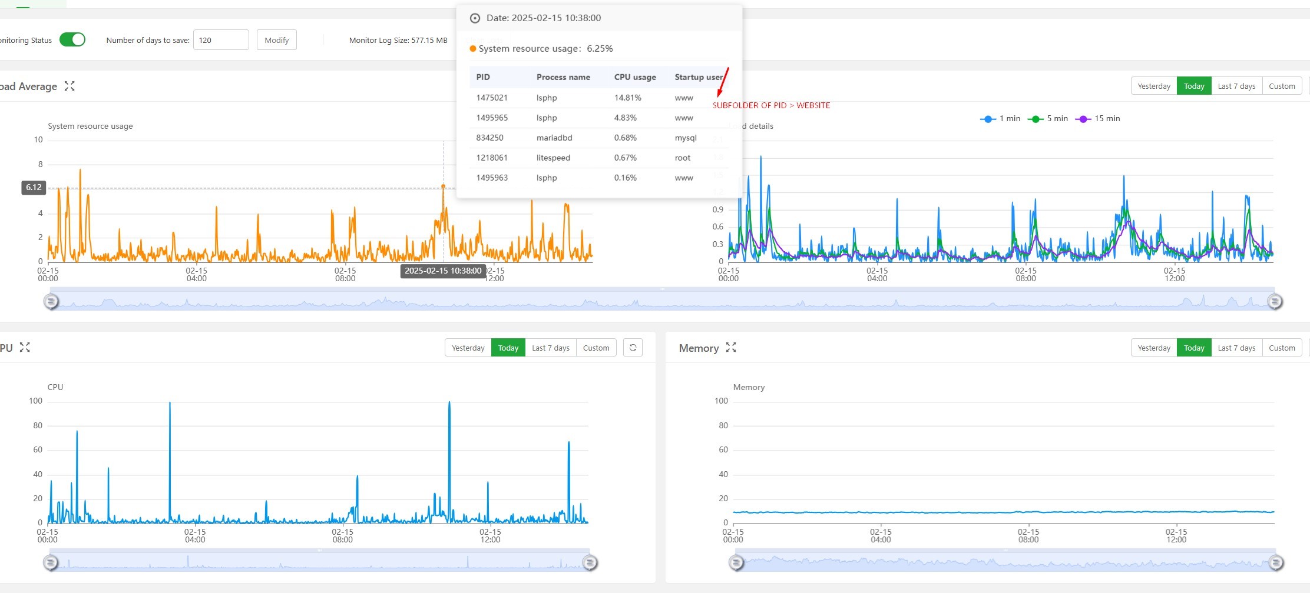This screenshot has height=593, width=1310.
Task: Show Yesterday's data for Memory chart
Action: coord(1154,348)
